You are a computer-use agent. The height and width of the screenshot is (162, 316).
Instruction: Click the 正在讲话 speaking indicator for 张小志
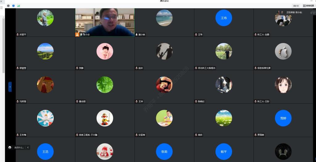coord(294,12)
